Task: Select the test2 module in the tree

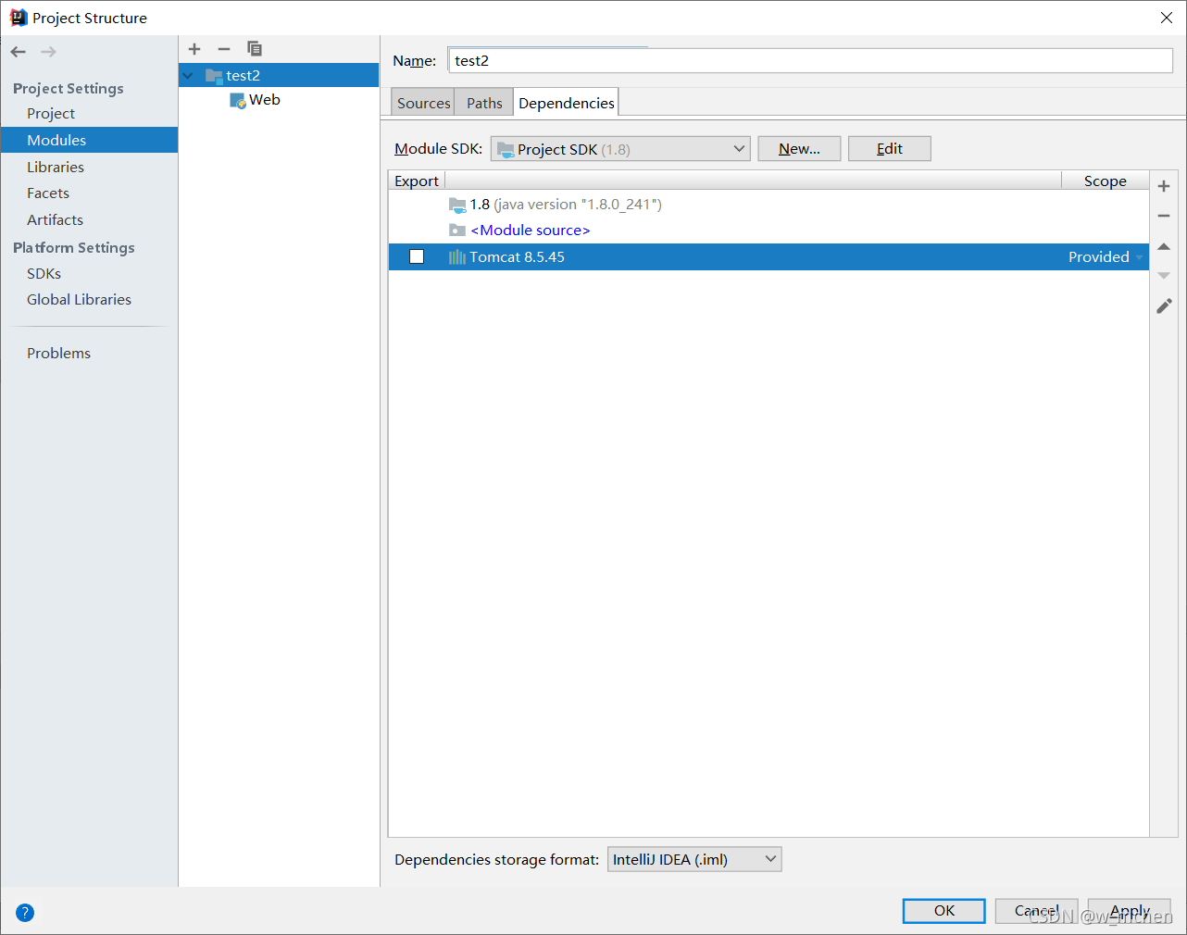Action: pos(279,76)
